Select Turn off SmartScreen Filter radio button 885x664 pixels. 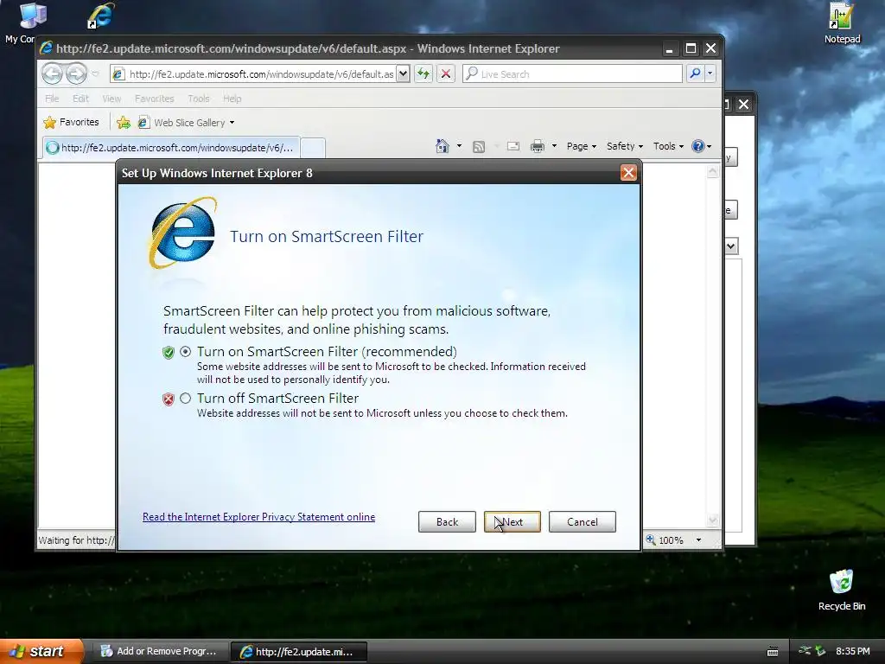(185, 398)
